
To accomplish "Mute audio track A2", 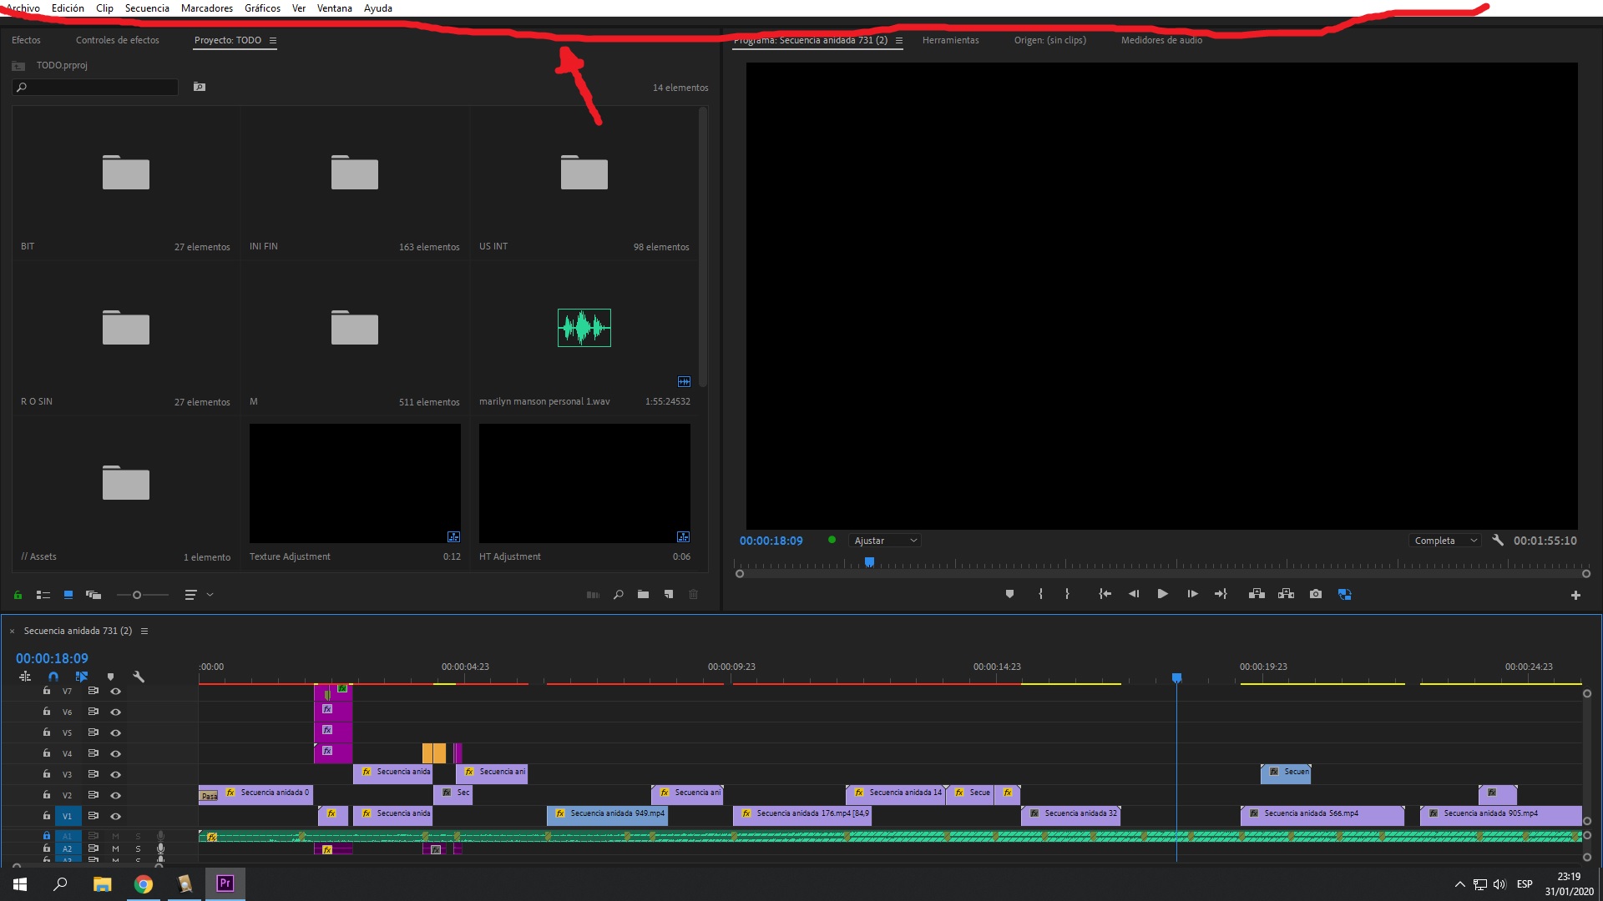I will 114,848.
